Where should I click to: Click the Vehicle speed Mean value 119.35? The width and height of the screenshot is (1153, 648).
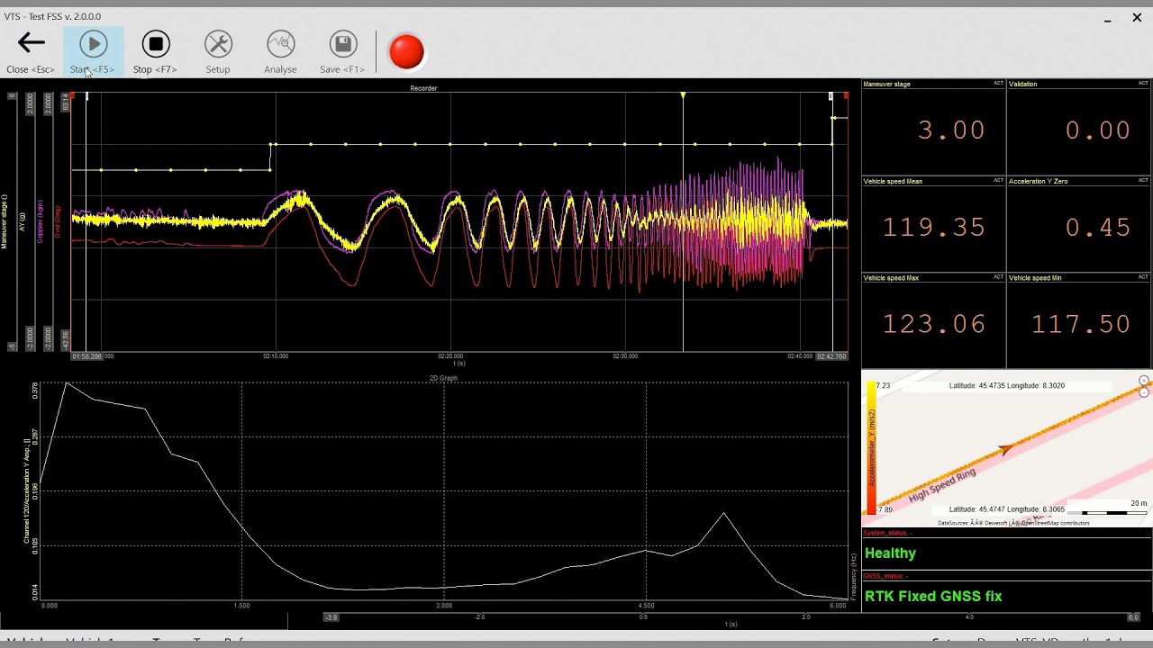934,227
